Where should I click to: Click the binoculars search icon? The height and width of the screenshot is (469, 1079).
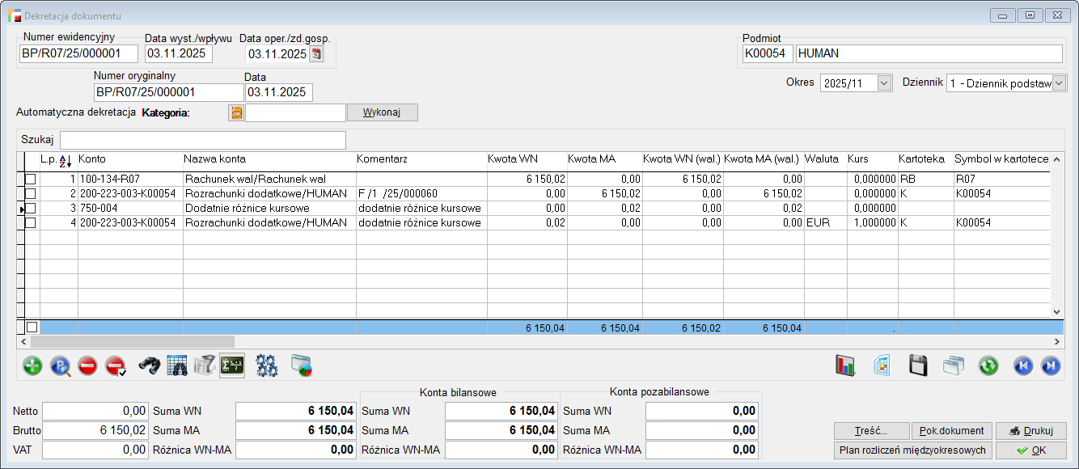150,366
